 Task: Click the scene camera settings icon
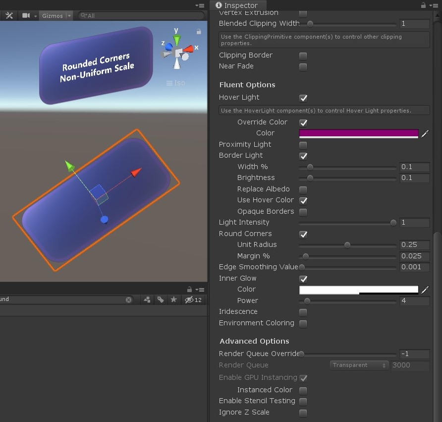pyautogui.click(x=26, y=15)
